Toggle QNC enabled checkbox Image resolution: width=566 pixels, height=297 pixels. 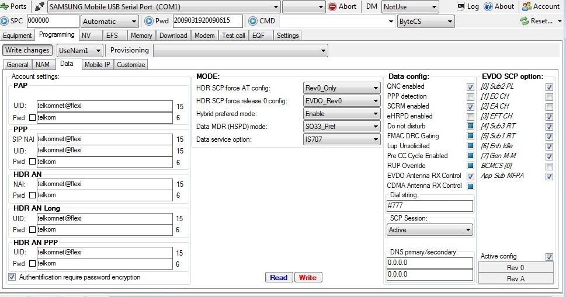470,87
